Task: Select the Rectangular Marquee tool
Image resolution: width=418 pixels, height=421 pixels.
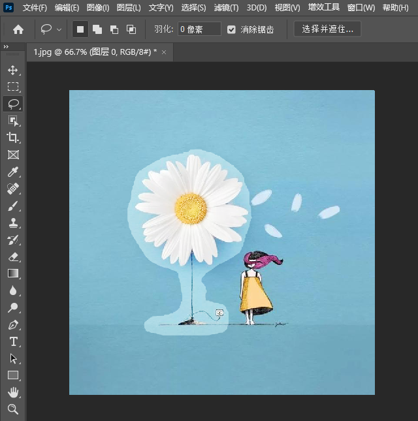Action: (13, 87)
